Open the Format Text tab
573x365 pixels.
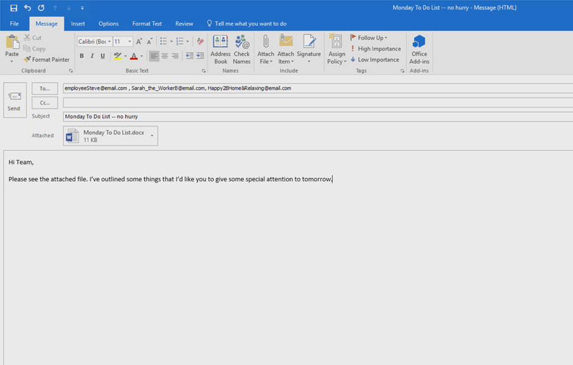click(147, 24)
